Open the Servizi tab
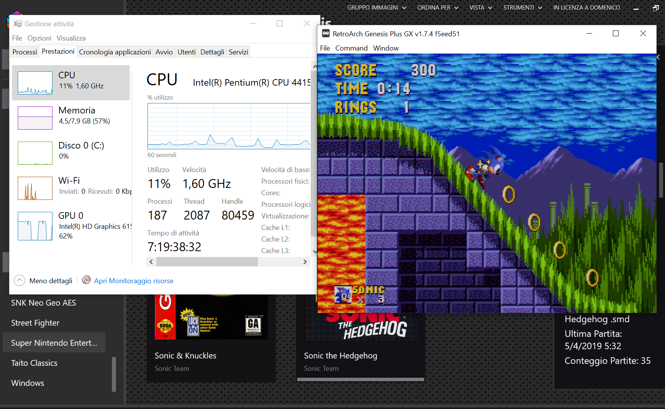Viewport: 665px width, 409px height. (239, 52)
